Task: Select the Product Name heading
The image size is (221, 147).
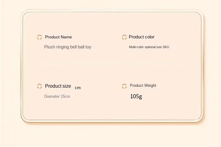Action: coord(58,37)
